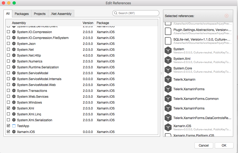Uncheck the System.Xml reference checkbox
The width and height of the screenshot is (238, 153).
[8, 108]
